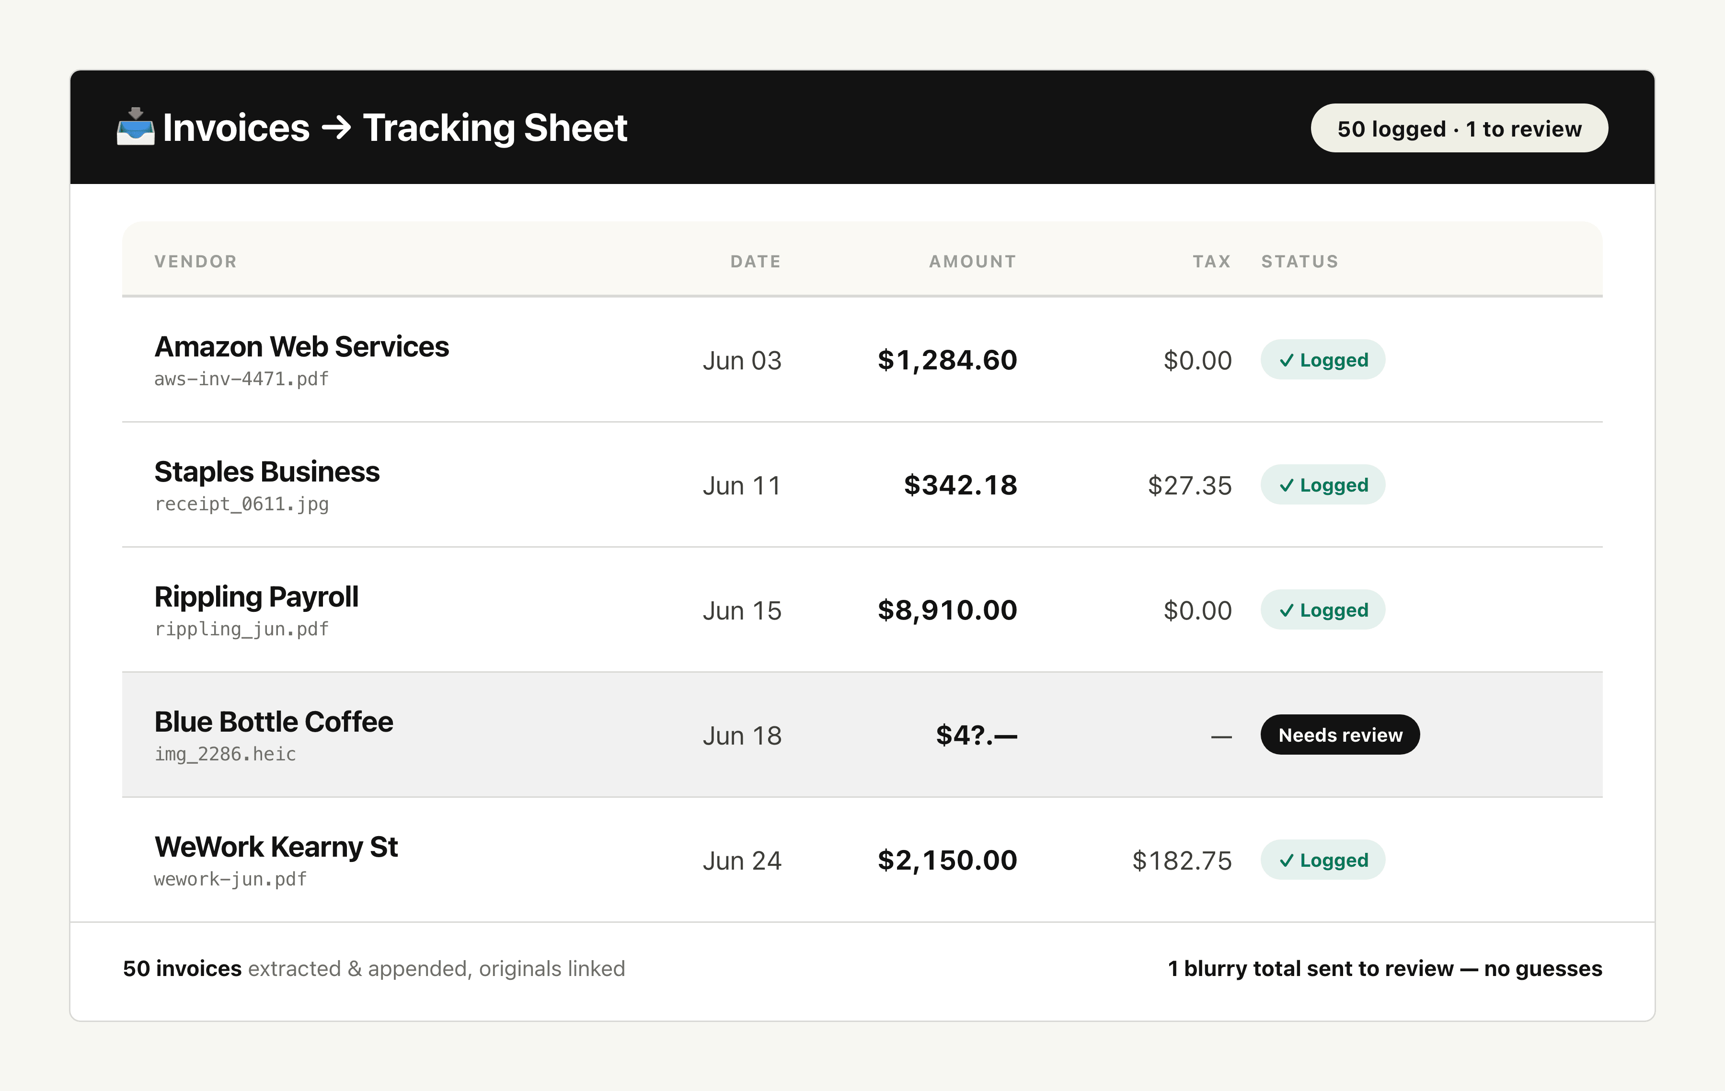Click the Logged status for Rippling Payroll

point(1322,610)
